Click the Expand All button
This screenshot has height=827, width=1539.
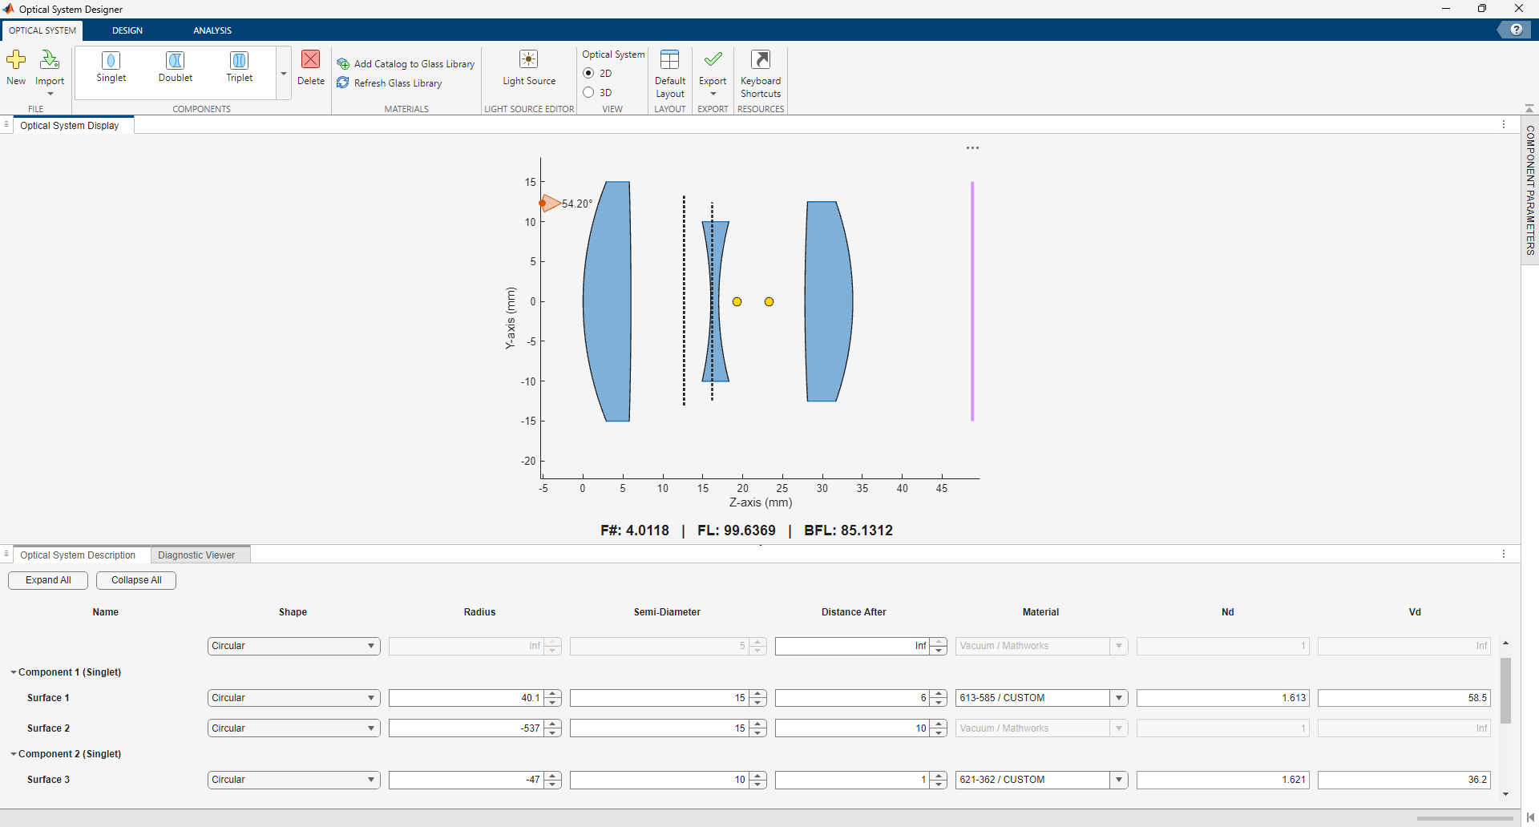pos(47,580)
